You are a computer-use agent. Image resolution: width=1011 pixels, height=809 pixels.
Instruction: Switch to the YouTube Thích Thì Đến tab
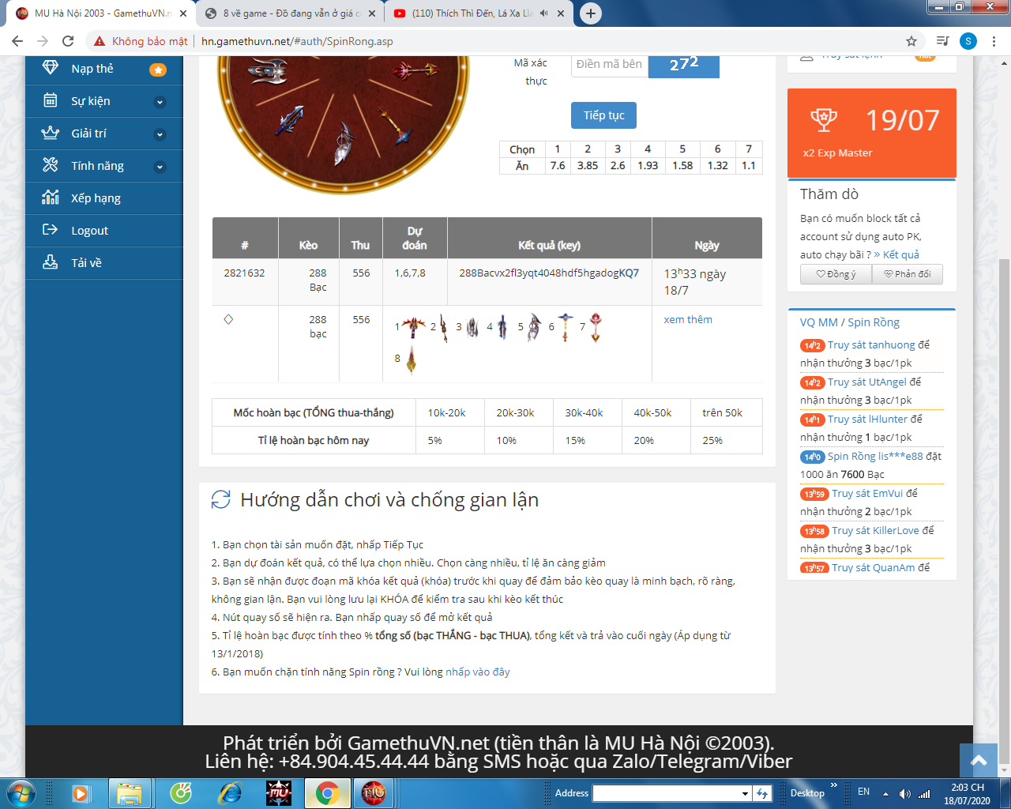tap(471, 13)
